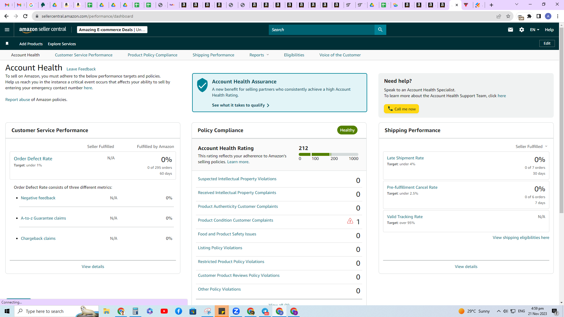Expand the EN language dropdown
564x317 pixels.
click(x=534, y=30)
